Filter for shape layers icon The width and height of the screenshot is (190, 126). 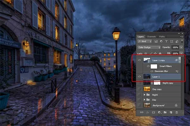(x=172, y=41)
